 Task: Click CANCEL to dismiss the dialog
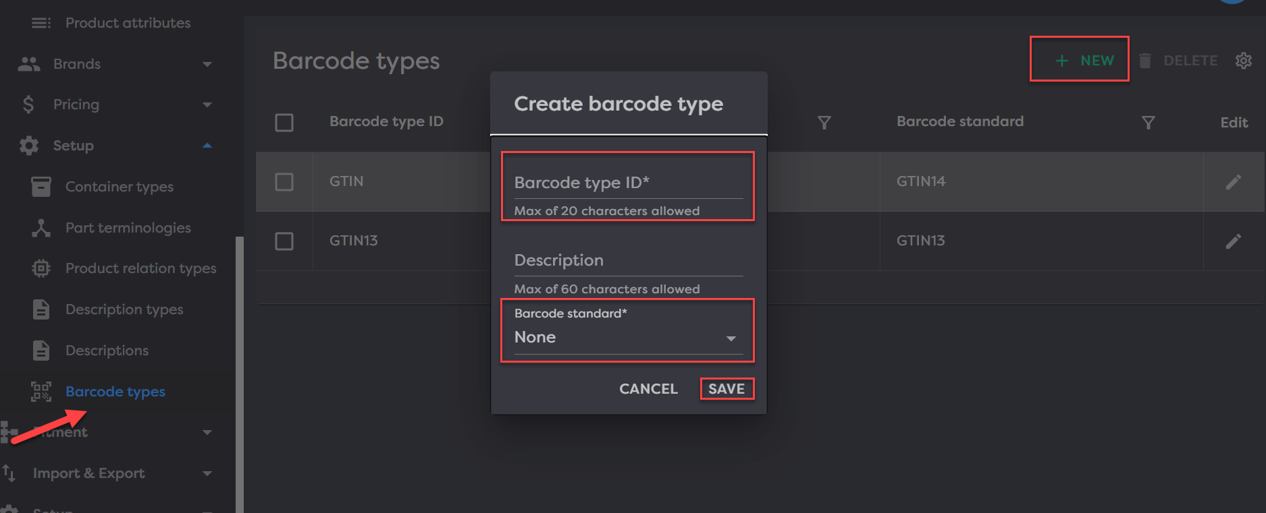[x=648, y=389]
